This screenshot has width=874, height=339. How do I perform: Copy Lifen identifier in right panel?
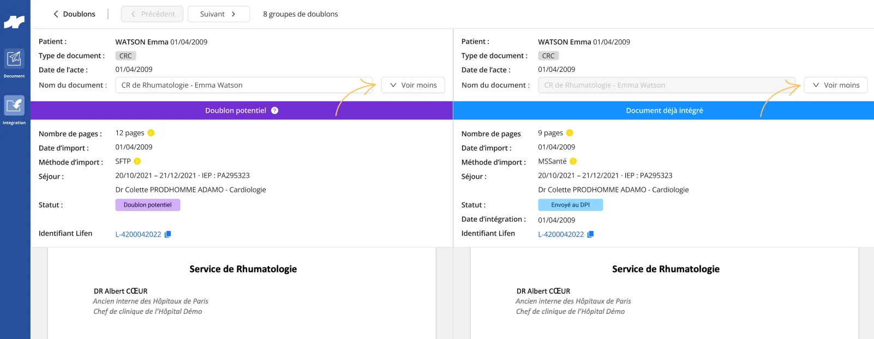pyautogui.click(x=590, y=234)
